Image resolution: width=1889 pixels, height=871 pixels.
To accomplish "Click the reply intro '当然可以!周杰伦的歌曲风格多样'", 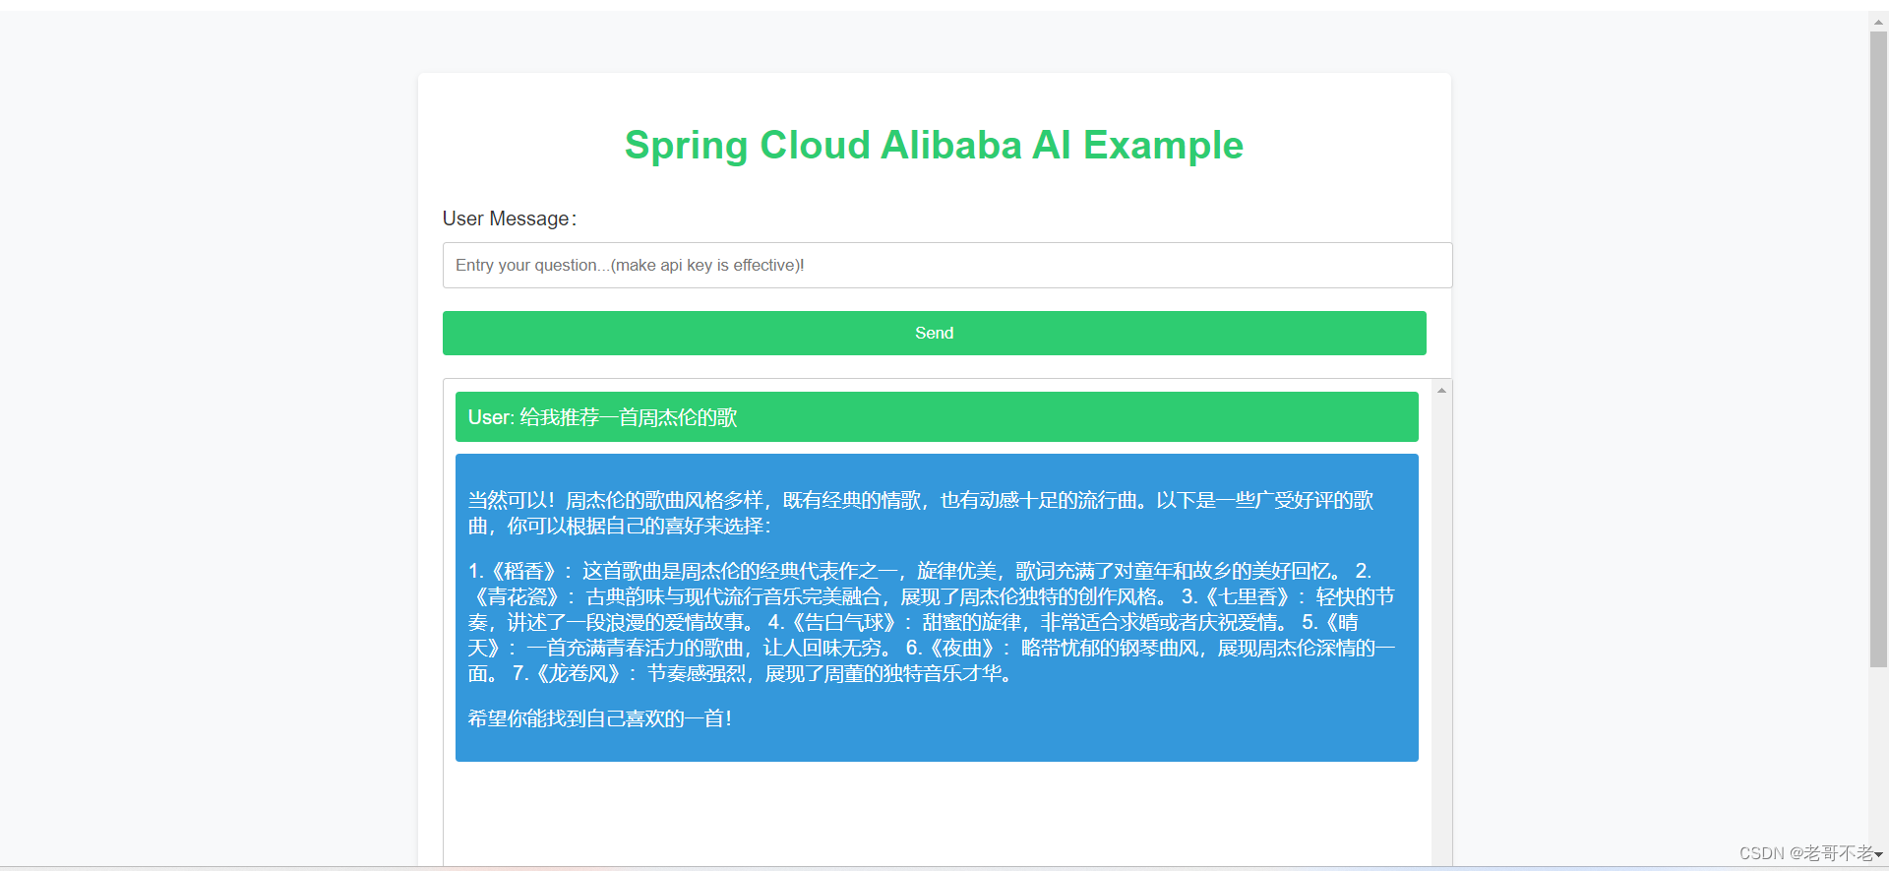I will point(616,500).
